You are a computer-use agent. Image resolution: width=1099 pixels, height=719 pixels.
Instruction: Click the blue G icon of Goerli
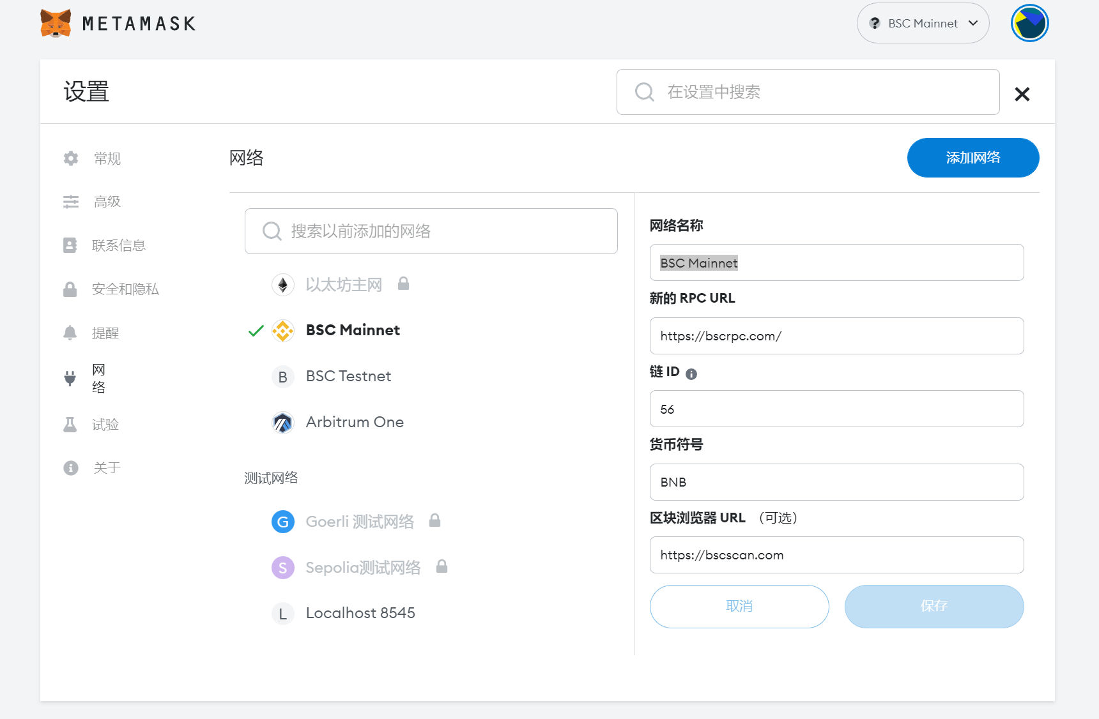pos(283,522)
